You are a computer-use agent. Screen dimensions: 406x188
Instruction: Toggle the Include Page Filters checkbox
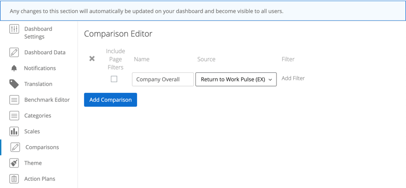[x=114, y=79]
